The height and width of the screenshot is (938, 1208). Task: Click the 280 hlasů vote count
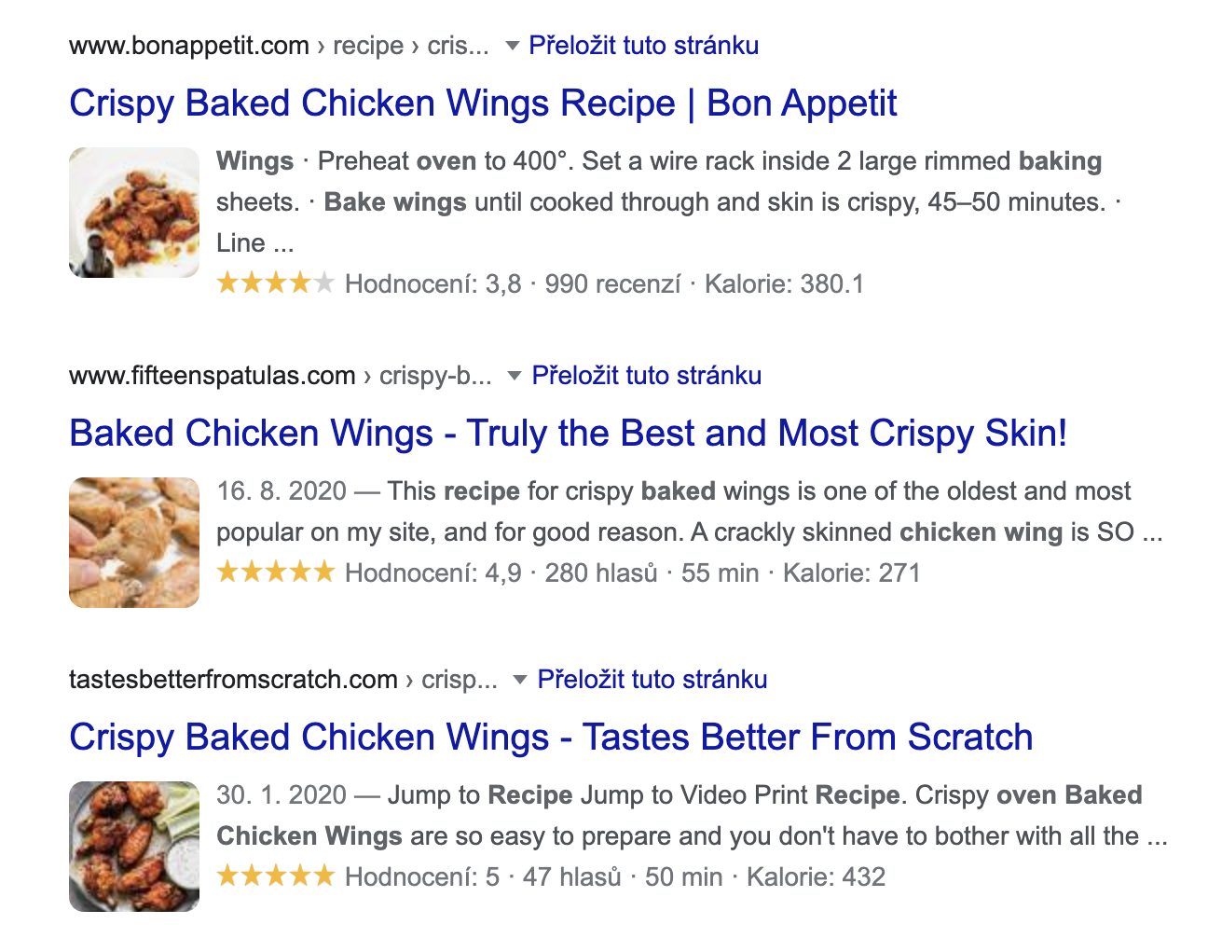(601, 573)
